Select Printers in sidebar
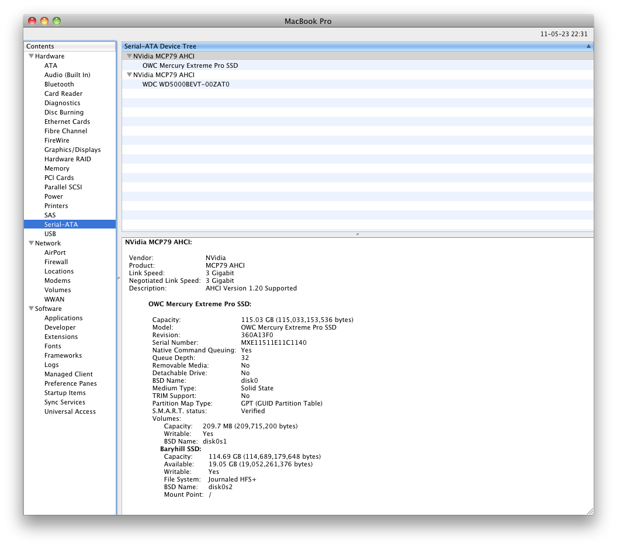This screenshot has width=617, height=547. click(x=56, y=206)
